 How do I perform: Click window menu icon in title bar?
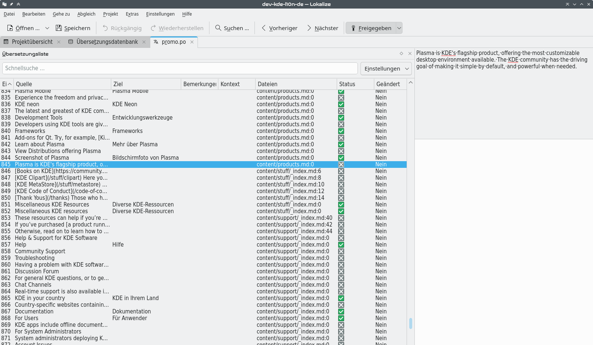click(x=4, y=4)
